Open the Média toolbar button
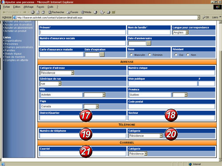Viewport: 222px width, 166px height. click(86, 12)
